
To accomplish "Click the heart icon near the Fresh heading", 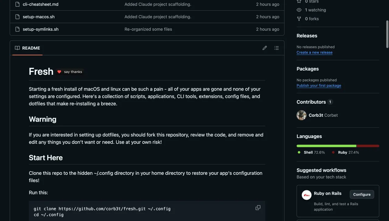I will [59, 72].
